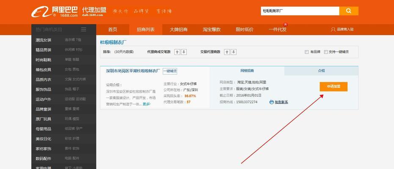Open the 招商列表 nav tab
The width and height of the screenshot is (394, 169).
(146, 30)
